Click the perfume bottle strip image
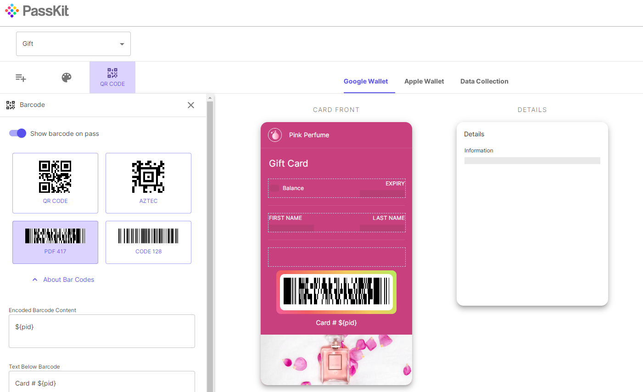The width and height of the screenshot is (643, 392). [x=336, y=359]
